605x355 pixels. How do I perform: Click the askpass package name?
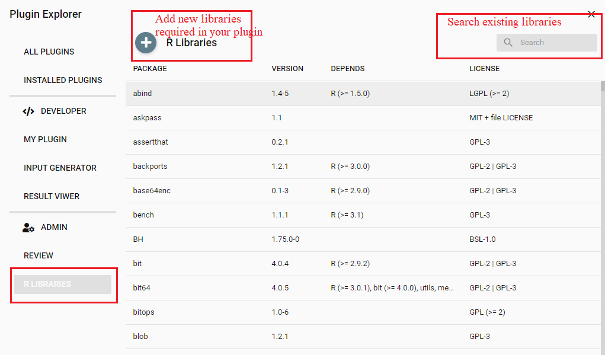[143, 117]
